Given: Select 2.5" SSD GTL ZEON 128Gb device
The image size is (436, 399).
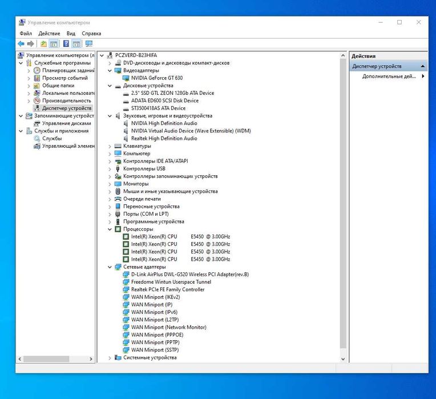Looking at the screenshot, I should tap(173, 93).
